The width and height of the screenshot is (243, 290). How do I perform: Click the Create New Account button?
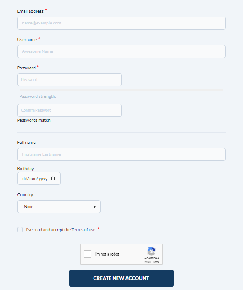point(121,278)
